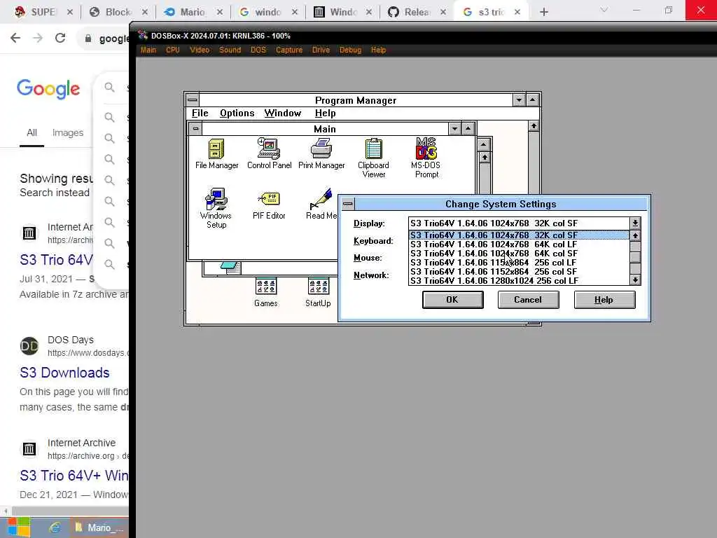Click Change System Settings control-menu box
717x538 pixels.
(348, 204)
